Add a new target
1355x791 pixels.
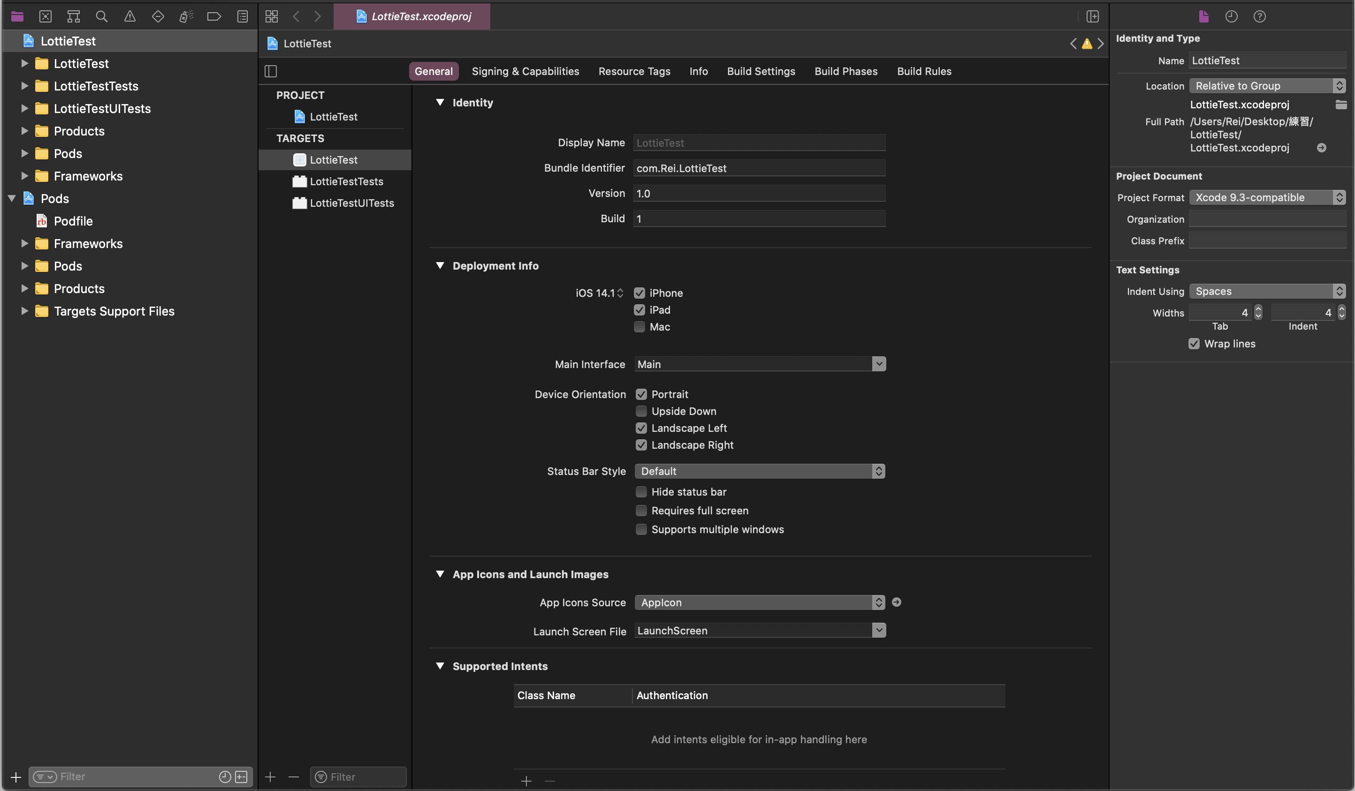tap(270, 777)
